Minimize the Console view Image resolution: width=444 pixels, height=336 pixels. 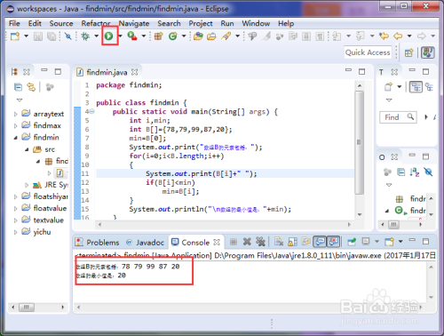[x=412, y=240]
